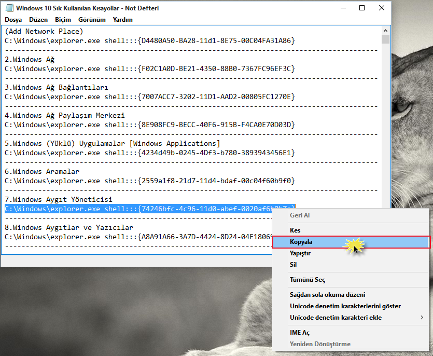Choose IME Aç in the context menu

click(351, 333)
